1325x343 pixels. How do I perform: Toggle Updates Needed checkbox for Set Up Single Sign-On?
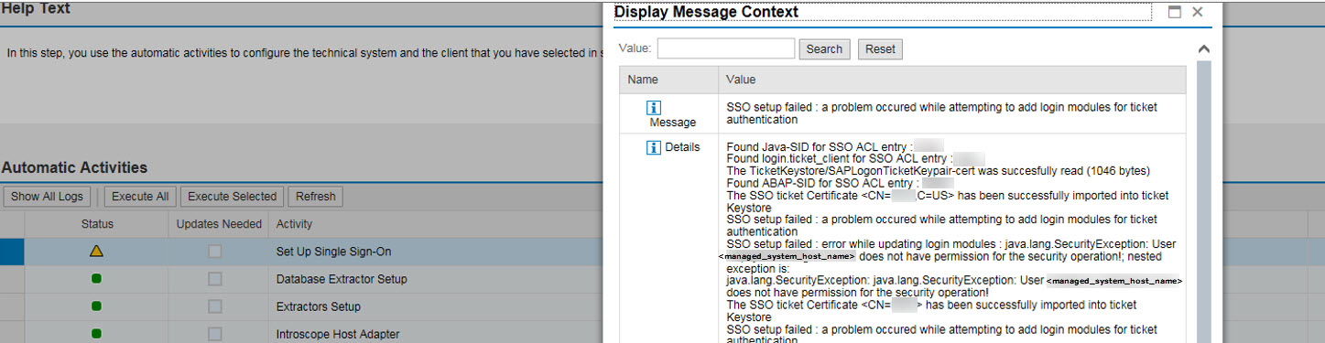(x=214, y=252)
